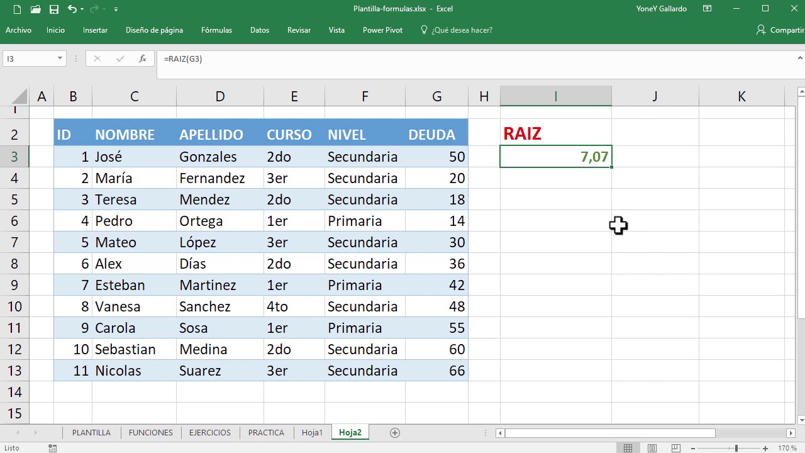Image resolution: width=805 pixels, height=453 pixels.
Task: Open the Vista tab
Action: click(336, 30)
